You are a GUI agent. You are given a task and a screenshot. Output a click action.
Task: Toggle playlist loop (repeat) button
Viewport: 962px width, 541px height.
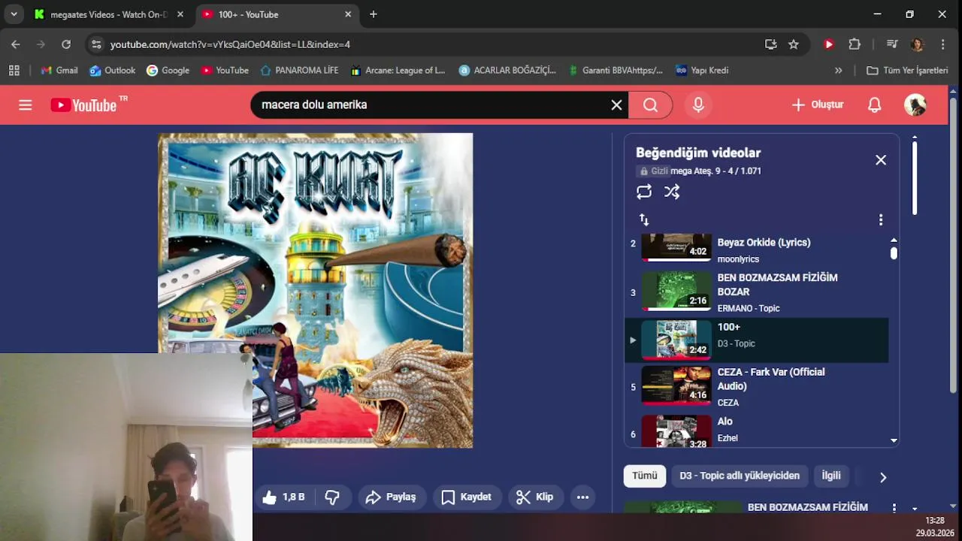[644, 192]
